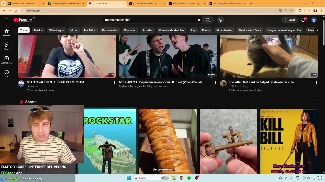
Task: Open the notifications bell
Action: click(x=303, y=20)
